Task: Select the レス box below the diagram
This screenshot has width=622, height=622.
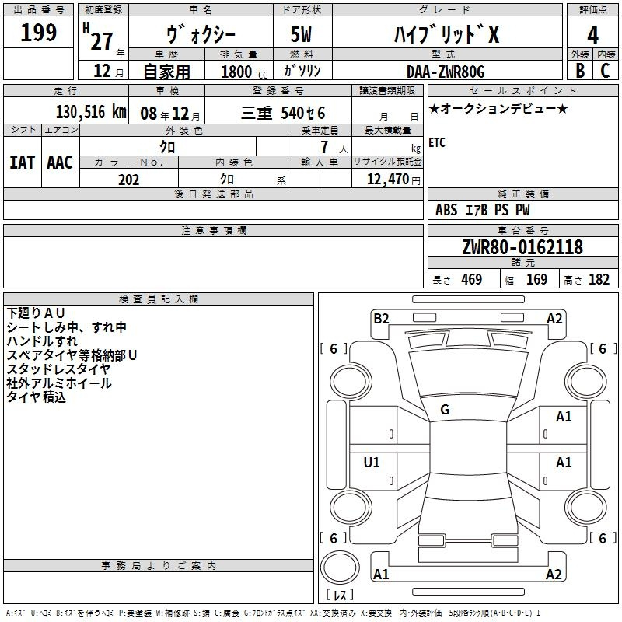Action: click(339, 596)
